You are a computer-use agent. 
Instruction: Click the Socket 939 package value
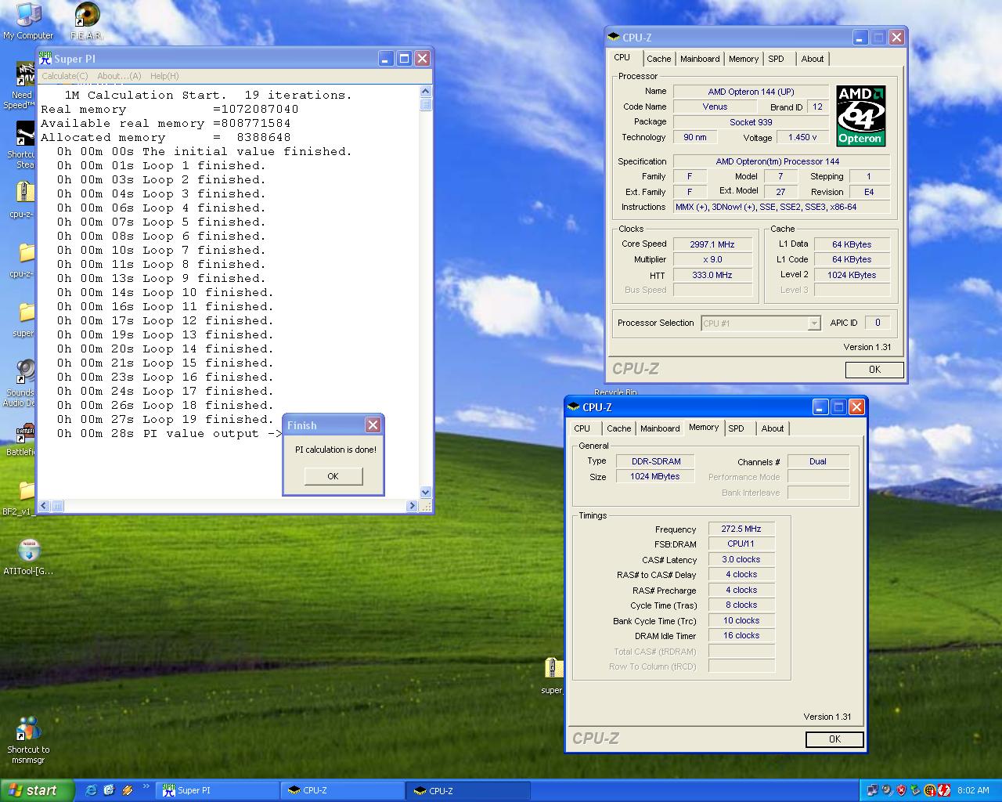[751, 122]
